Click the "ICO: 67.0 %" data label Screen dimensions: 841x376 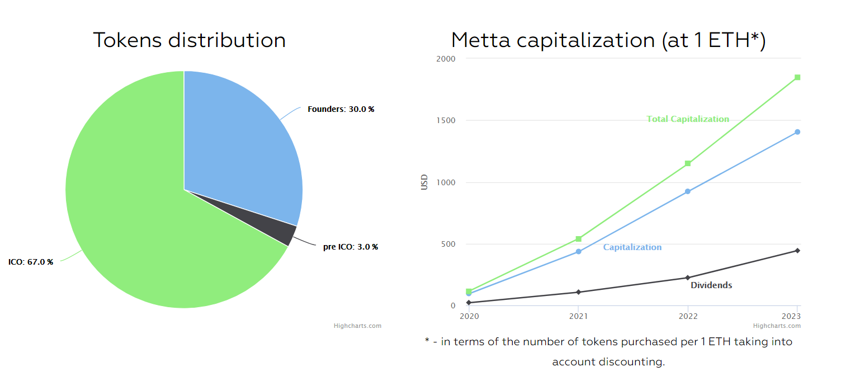click(x=31, y=262)
